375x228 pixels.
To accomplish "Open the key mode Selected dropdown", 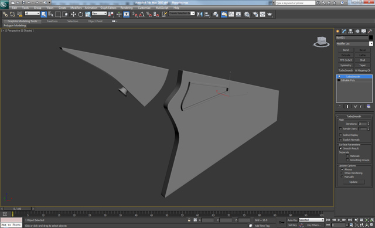I will coord(311,220).
